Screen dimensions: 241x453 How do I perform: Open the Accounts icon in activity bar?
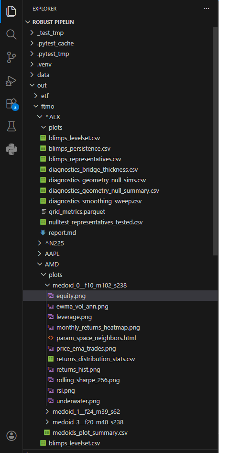pyautogui.click(x=11, y=436)
